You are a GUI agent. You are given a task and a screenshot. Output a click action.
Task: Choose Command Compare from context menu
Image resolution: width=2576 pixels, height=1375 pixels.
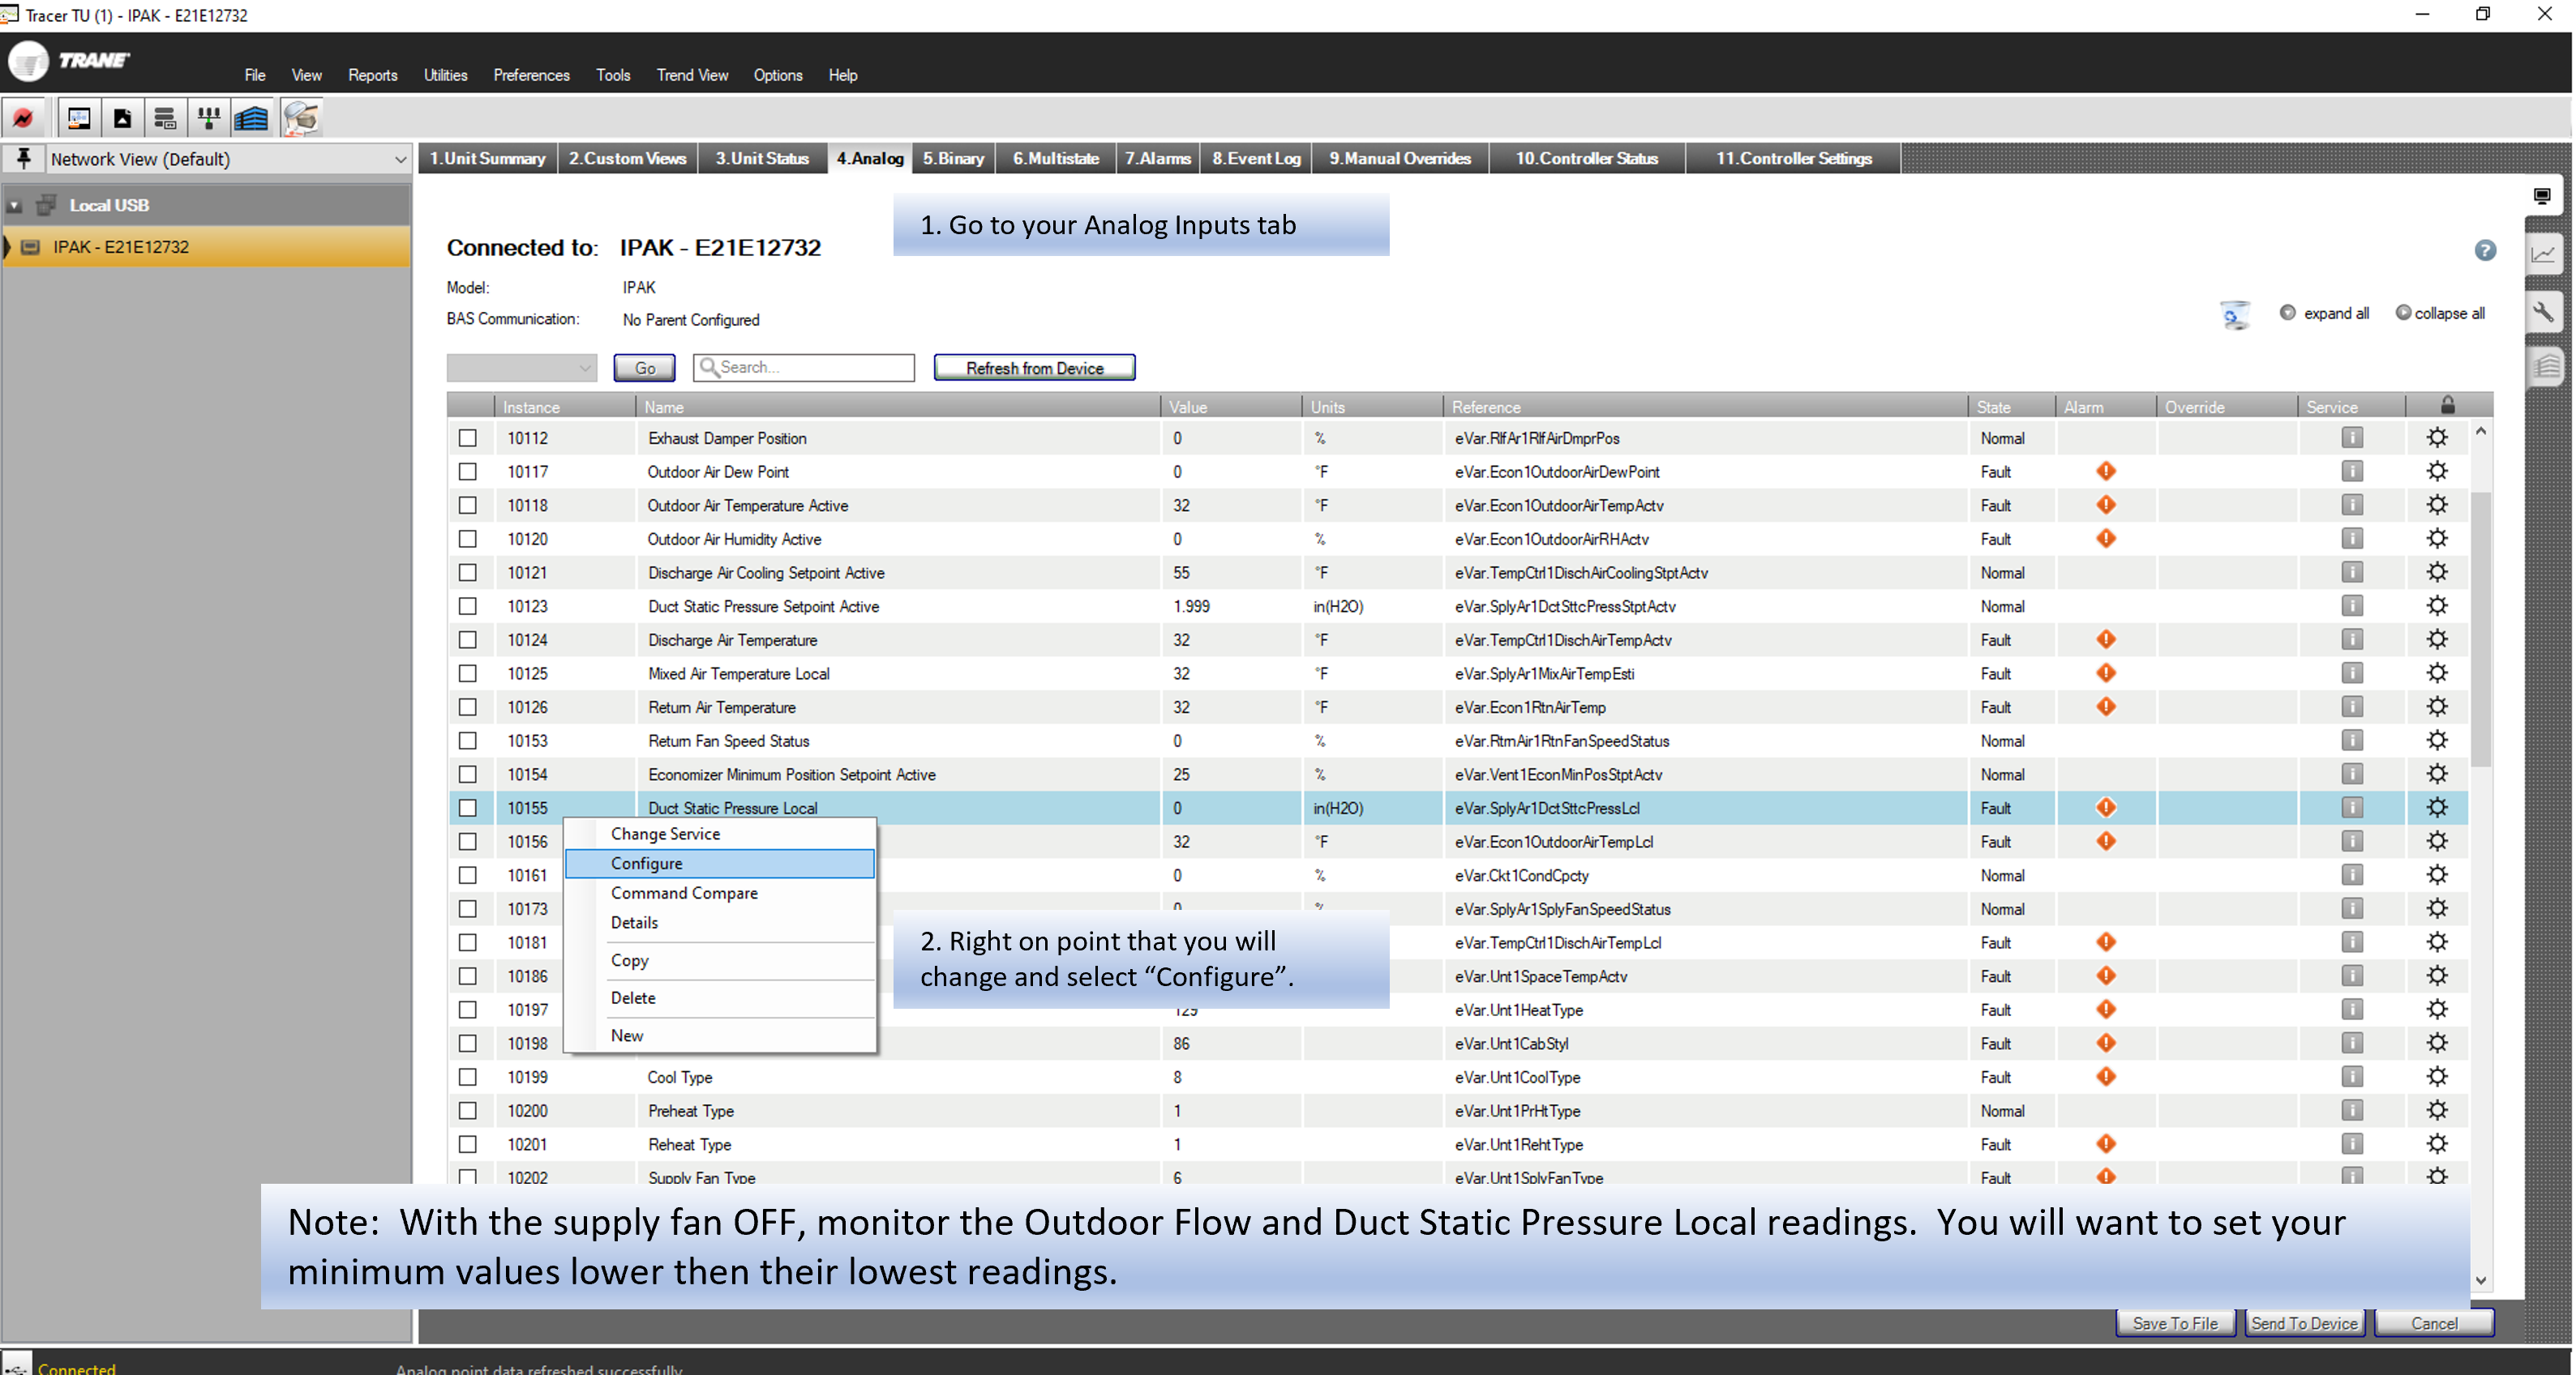(719, 892)
